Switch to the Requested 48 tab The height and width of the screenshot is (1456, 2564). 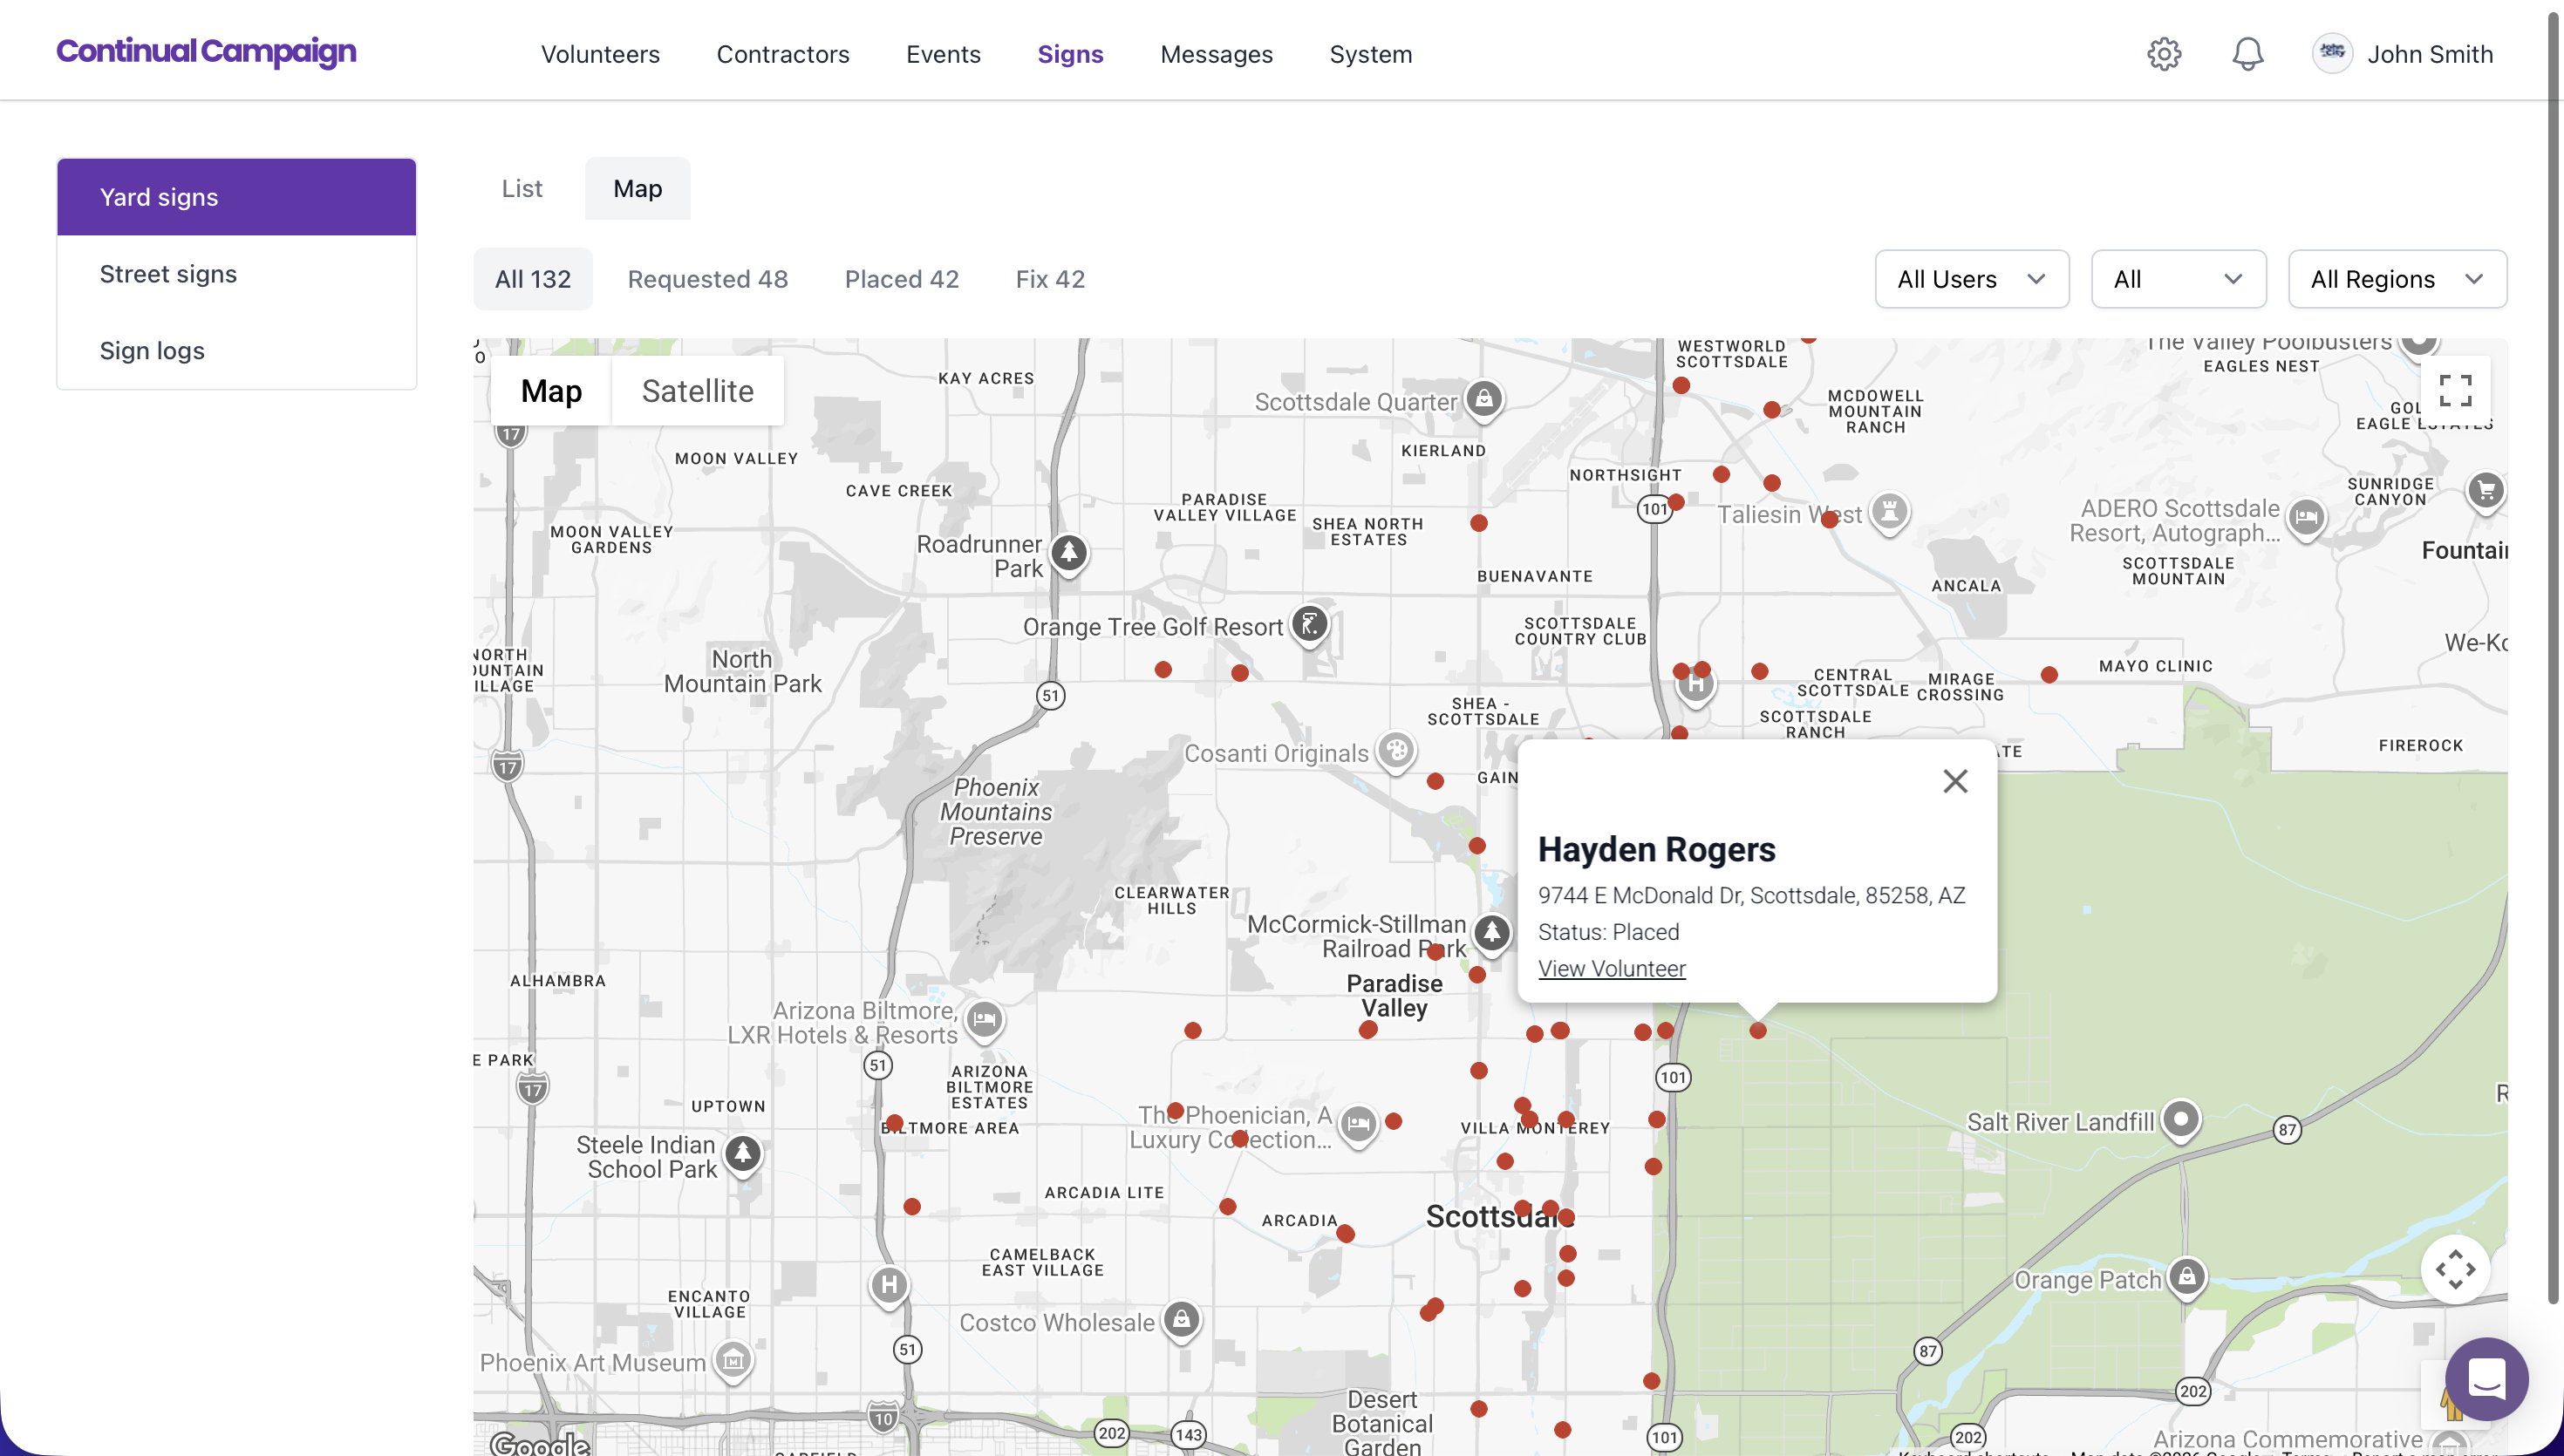coord(708,279)
